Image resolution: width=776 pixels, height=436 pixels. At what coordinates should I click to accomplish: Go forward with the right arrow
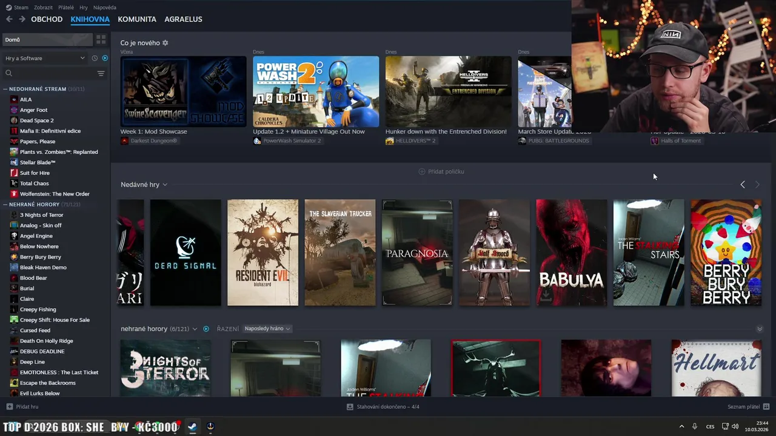(22, 19)
